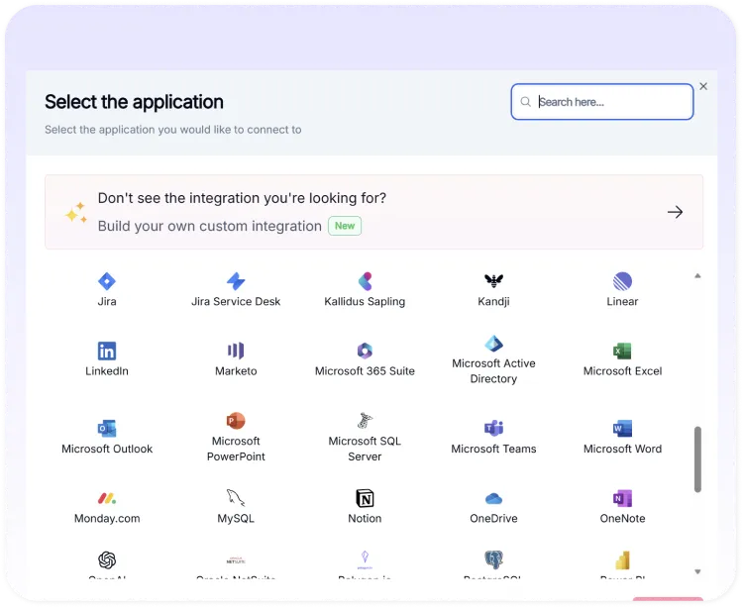The image size is (743, 608).
Task: Choose the Notion icon
Action: pyautogui.click(x=365, y=497)
